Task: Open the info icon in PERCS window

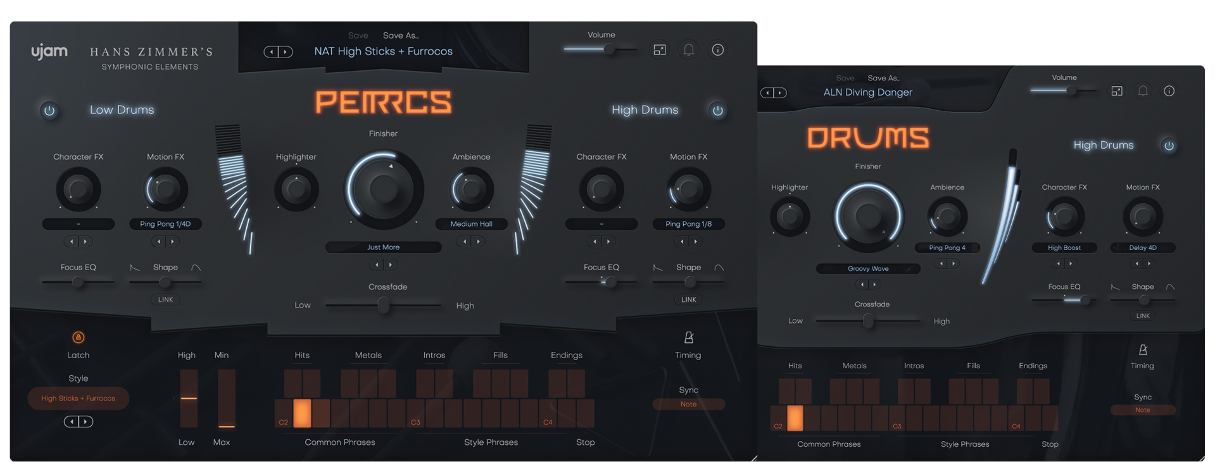Action: click(x=718, y=50)
